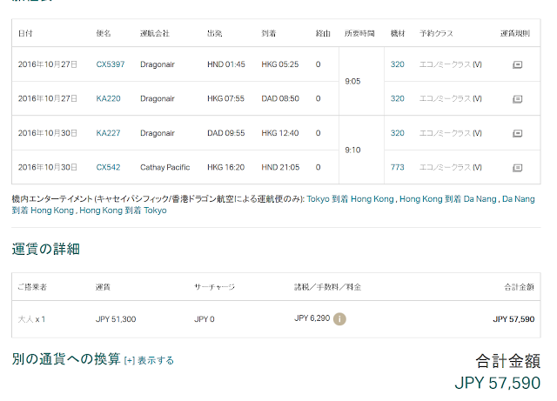Open flight number link KA220
The image size is (557, 401).
coord(108,98)
